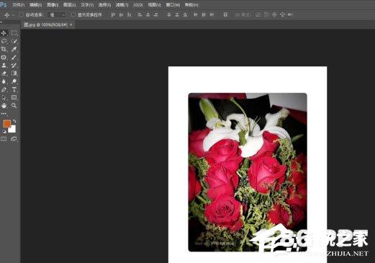Select the Eyedropper tool
This screenshot has width=375, height=263.
coord(14,49)
